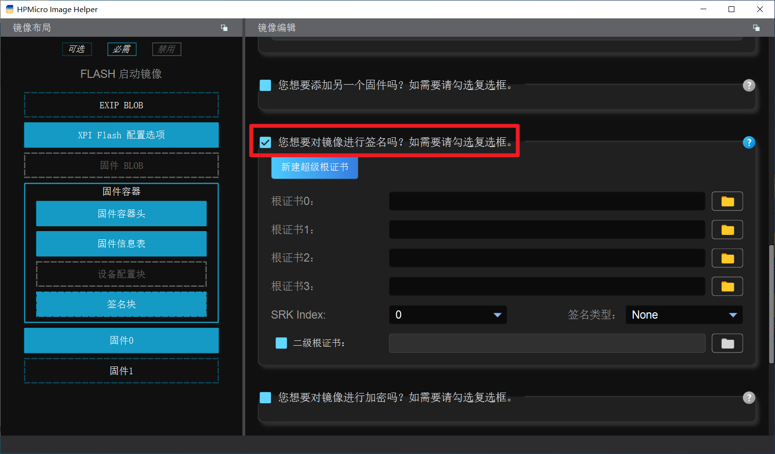Select the 设备配置块 block

click(x=121, y=274)
